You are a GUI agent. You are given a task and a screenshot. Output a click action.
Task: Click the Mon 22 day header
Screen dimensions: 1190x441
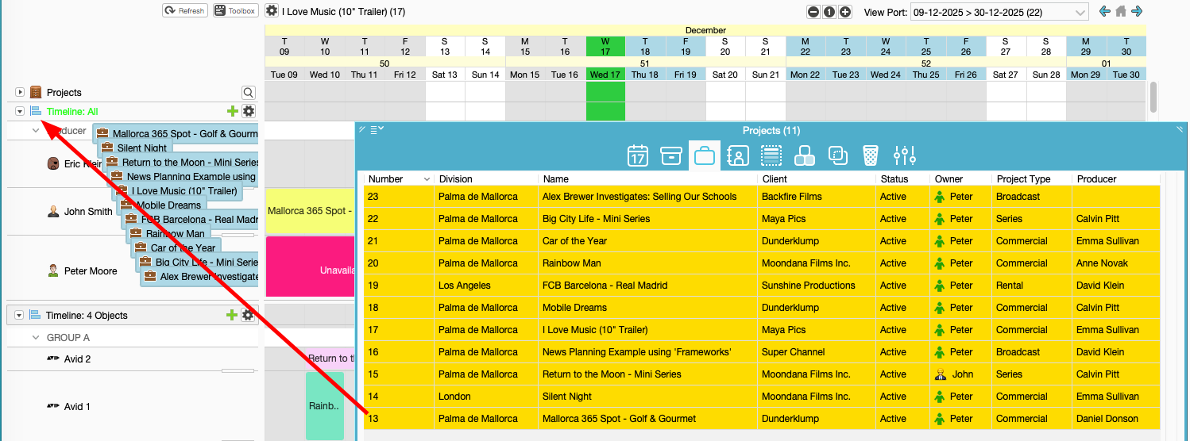click(x=805, y=75)
